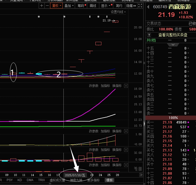Image resolution: width=196 pixels, height=185 pixels.
Task: Click 改参数 in the top indicator panel
Action: (x=94, y=86)
